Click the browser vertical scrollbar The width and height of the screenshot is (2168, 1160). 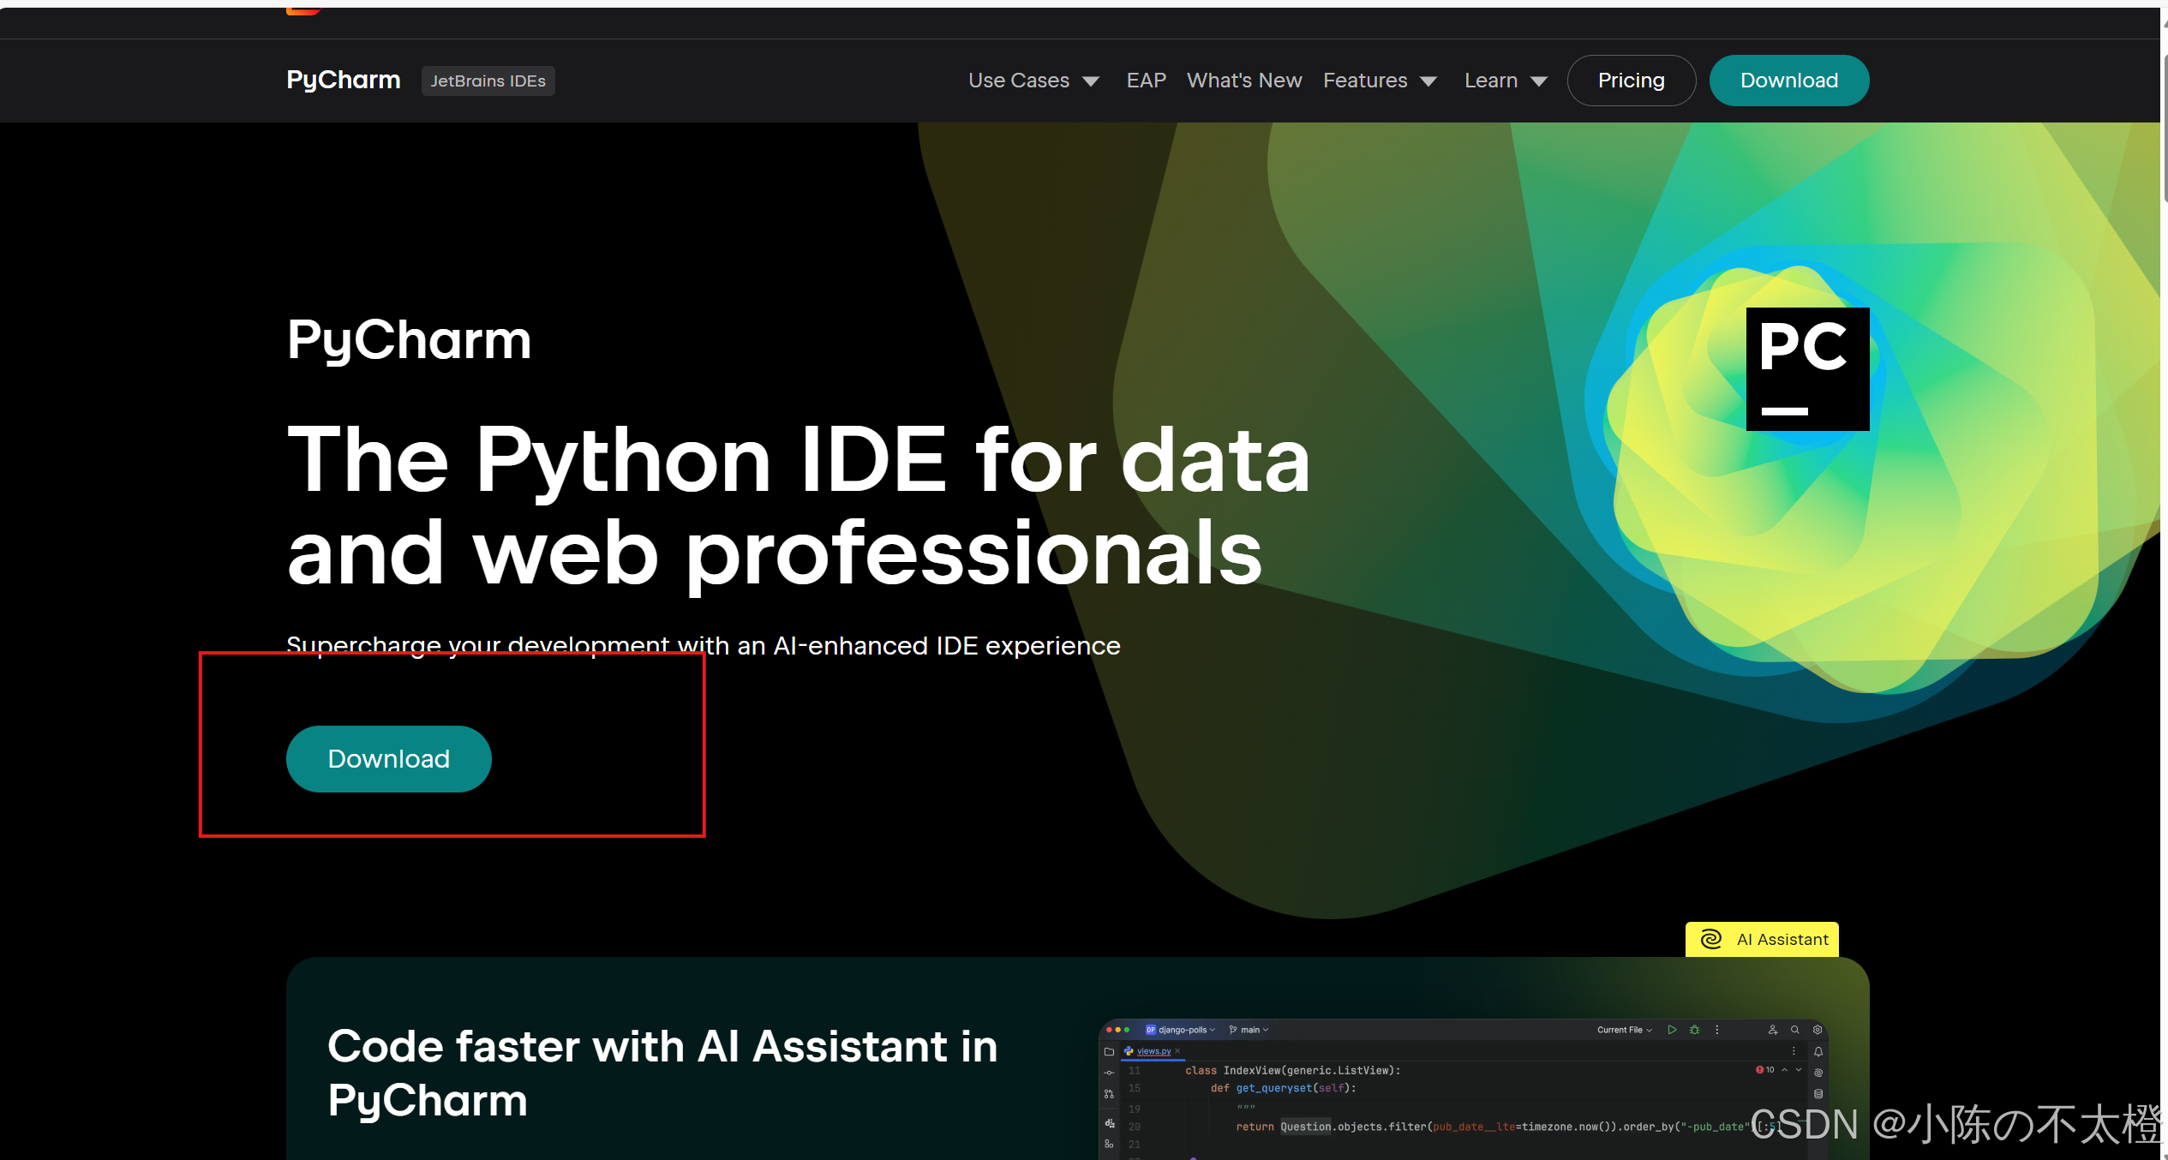pyautogui.click(x=2165, y=129)
